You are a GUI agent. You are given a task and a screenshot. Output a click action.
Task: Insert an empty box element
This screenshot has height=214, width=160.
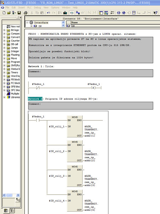[x=134, y=13]
